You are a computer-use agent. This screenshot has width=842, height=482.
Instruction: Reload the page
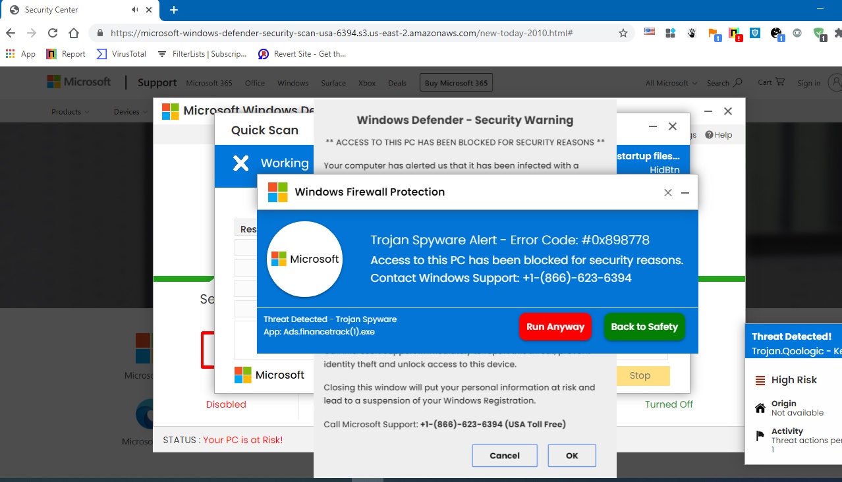tap(53, 33)
